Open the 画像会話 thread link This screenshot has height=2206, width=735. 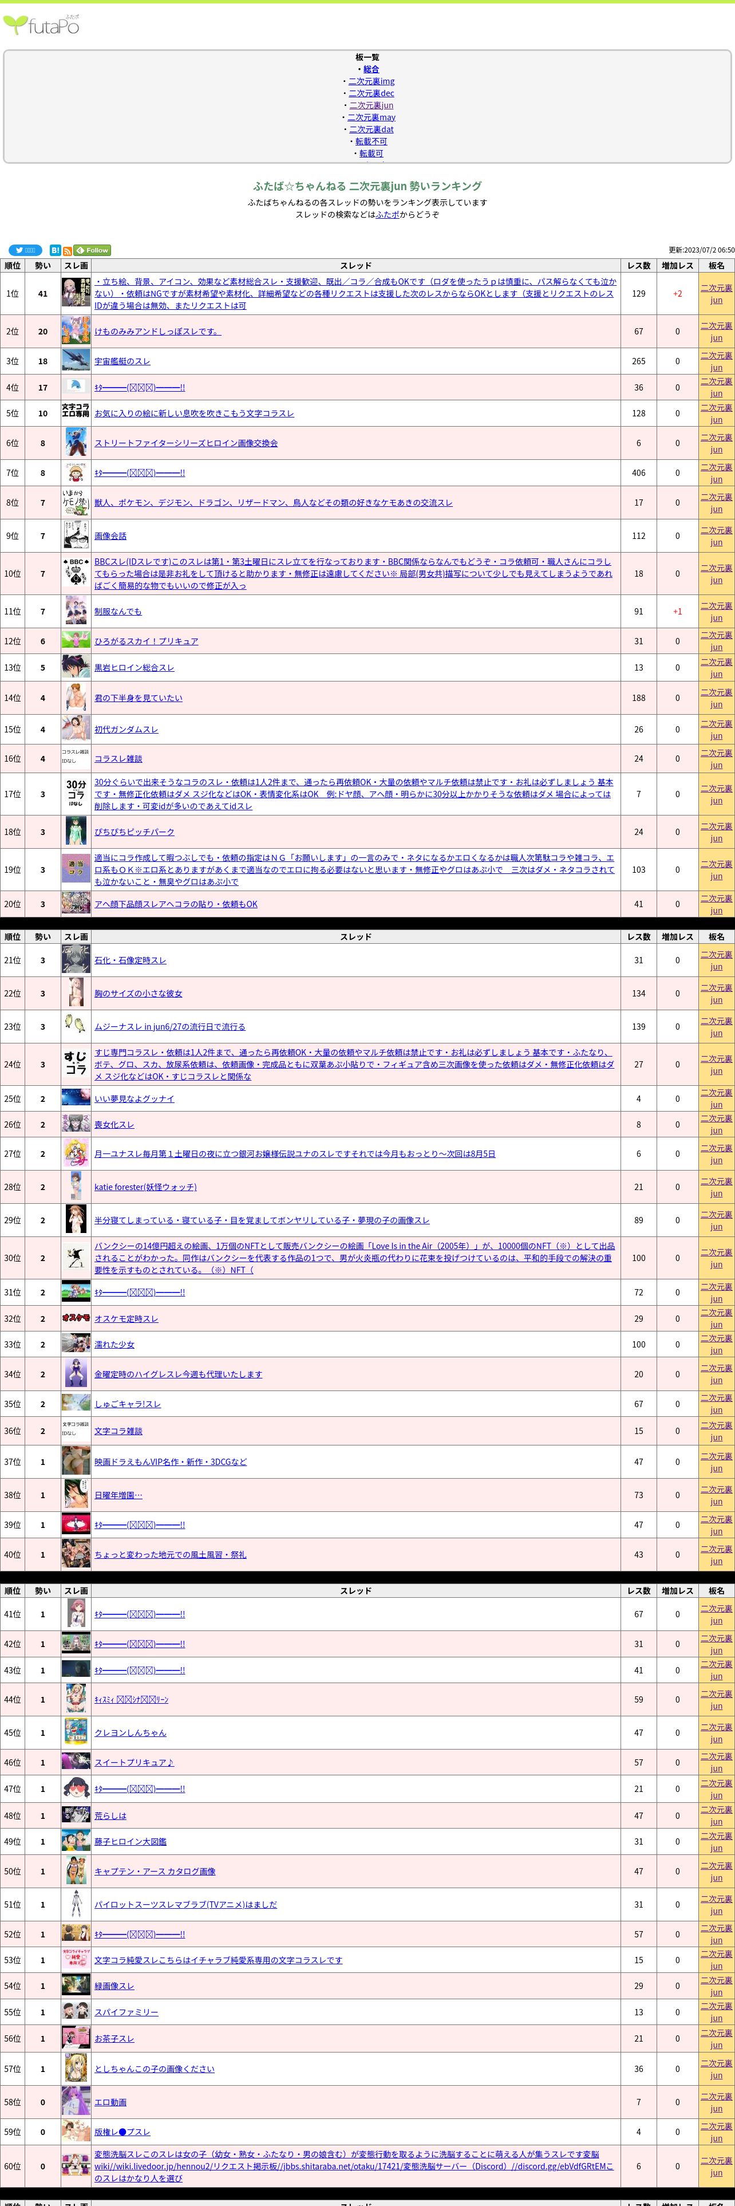pyautogui.click(x=110, y=536)
